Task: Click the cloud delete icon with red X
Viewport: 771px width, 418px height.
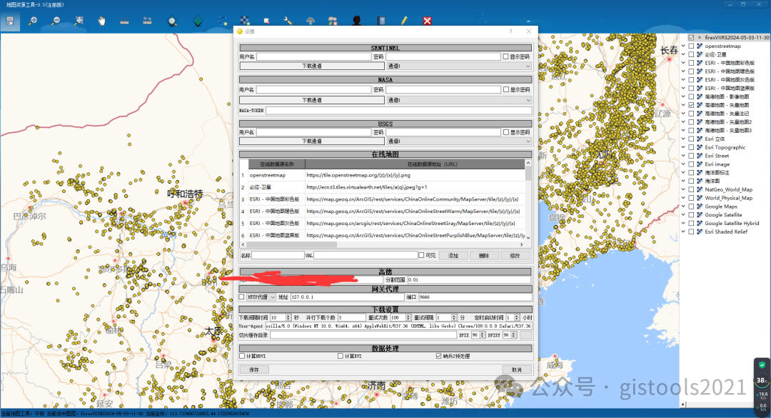Action: pos(333,21)
